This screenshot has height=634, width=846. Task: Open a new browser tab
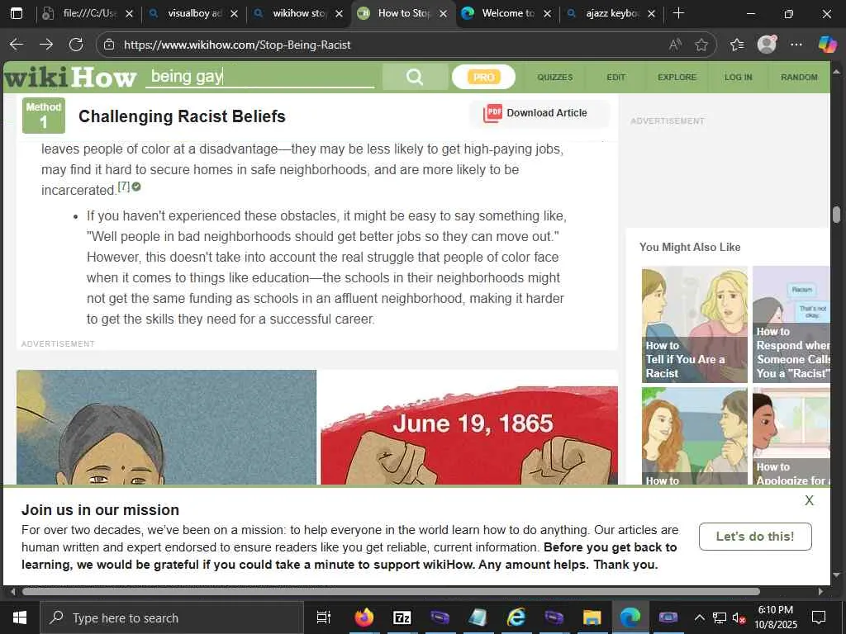click(x=679, y=13)
